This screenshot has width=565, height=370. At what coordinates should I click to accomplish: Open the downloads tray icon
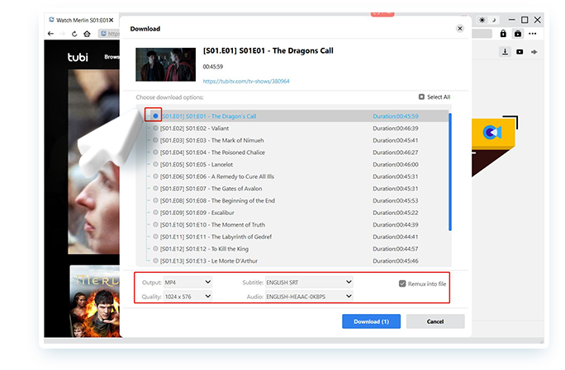[506, 52]
